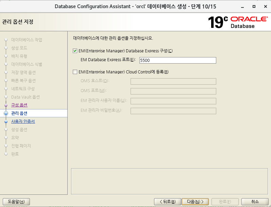Select the 데이터베이스 식별 step
The image size is (271, 207).
[27, 64]
